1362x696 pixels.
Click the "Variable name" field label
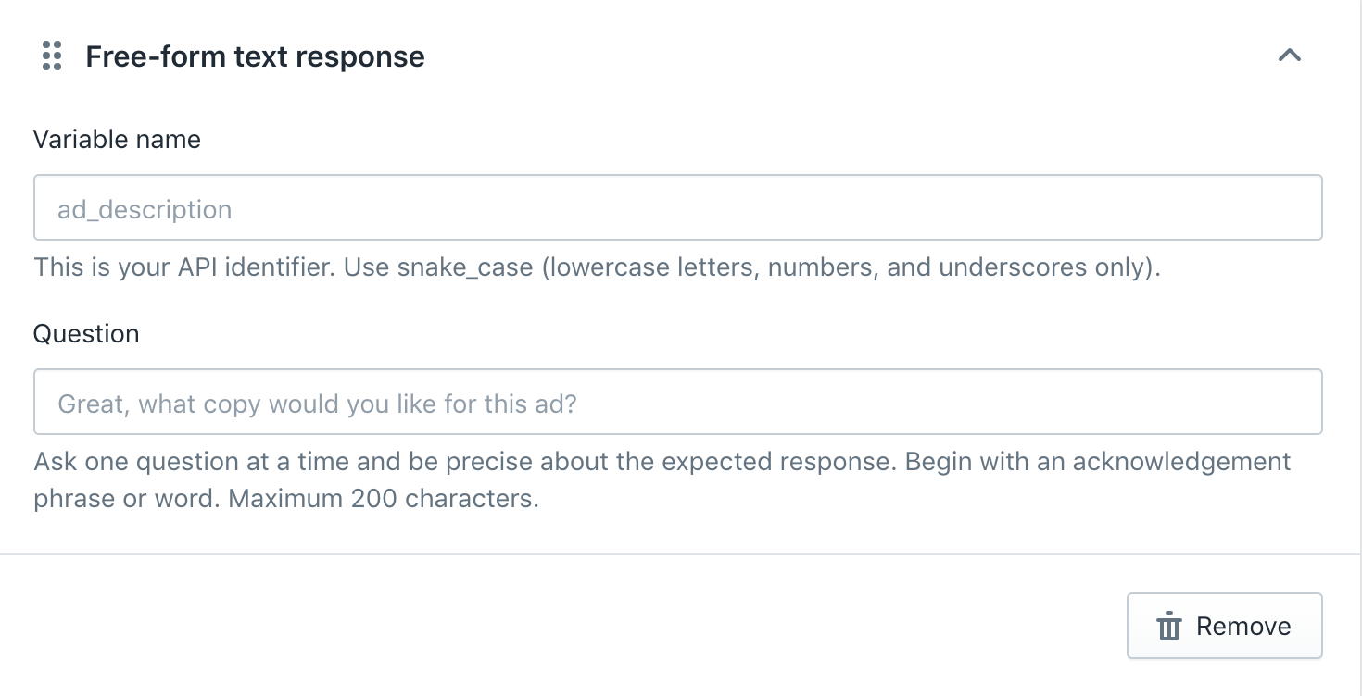pos(117,140)
